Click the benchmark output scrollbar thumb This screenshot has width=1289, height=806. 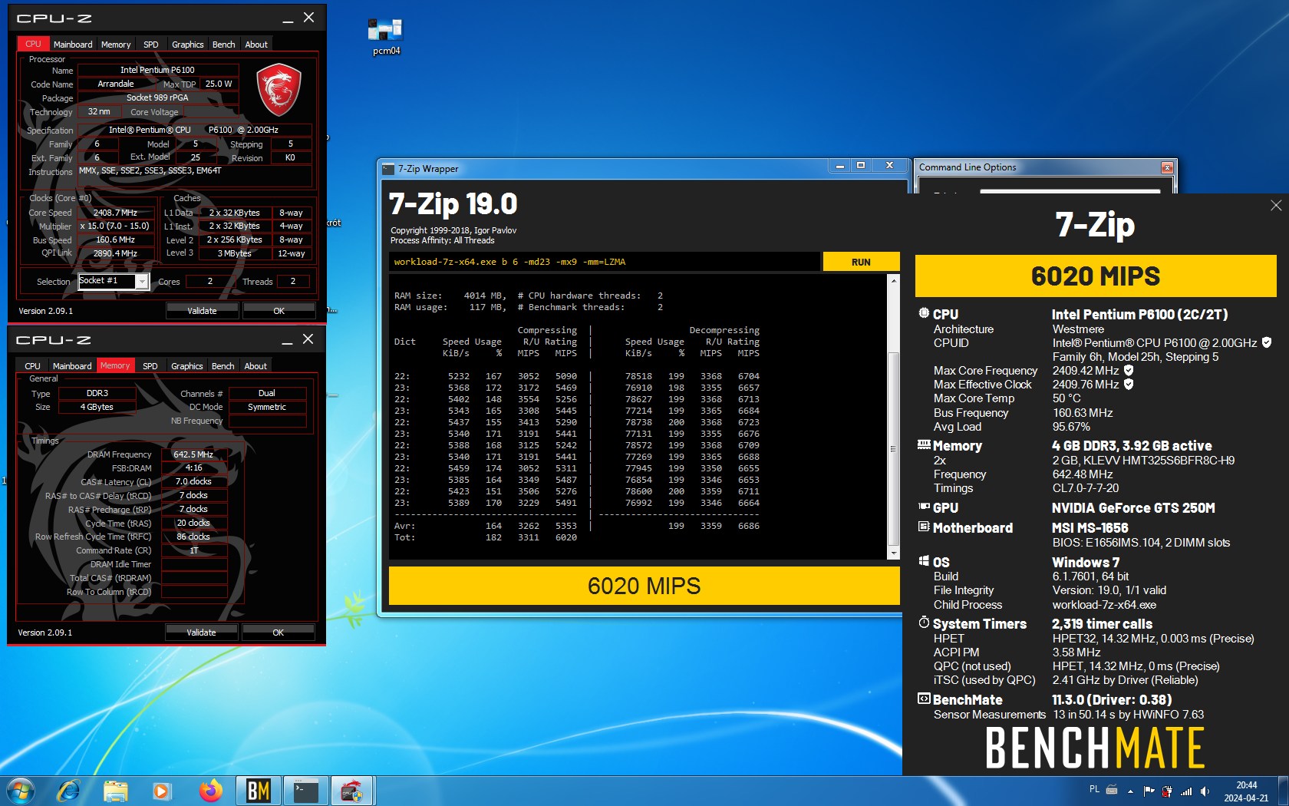pos(893,449)
